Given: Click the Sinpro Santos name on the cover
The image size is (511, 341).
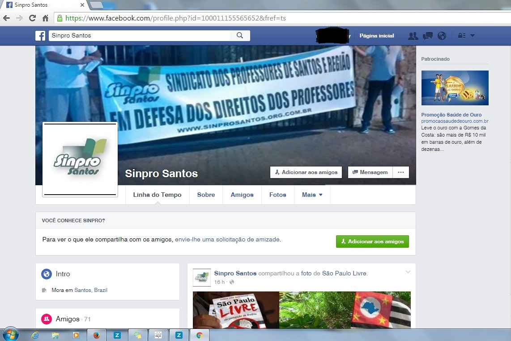Looking at the screenshot, I should coord(162,174).
